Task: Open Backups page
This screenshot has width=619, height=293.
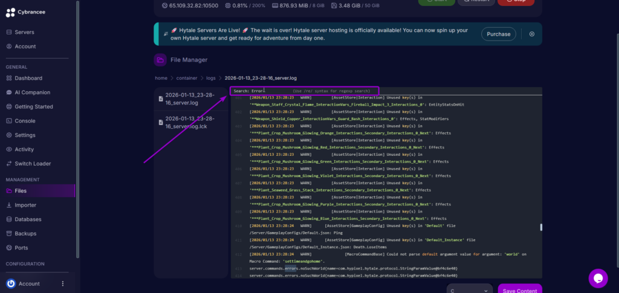Action: click(x=25, y=233)
